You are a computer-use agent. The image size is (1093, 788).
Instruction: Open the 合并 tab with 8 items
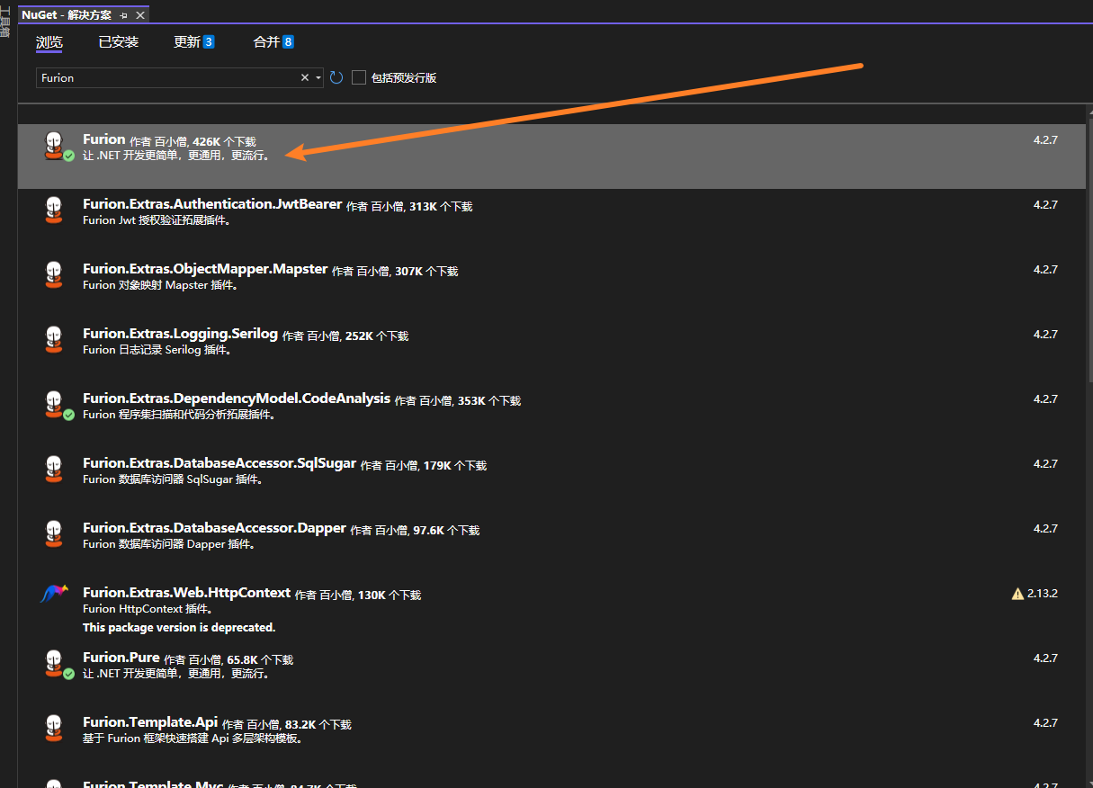[x=273, y=42]
